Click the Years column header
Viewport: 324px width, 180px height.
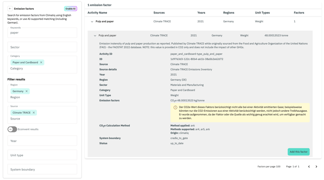pos(201,13)
